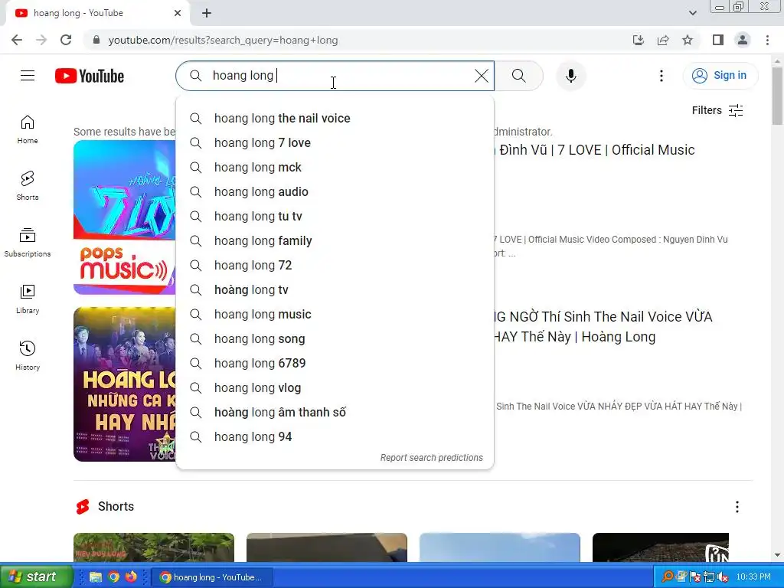Select suggestion 'hoang long audio'
This screenshot has height=588, width=784.
[335, 192]
